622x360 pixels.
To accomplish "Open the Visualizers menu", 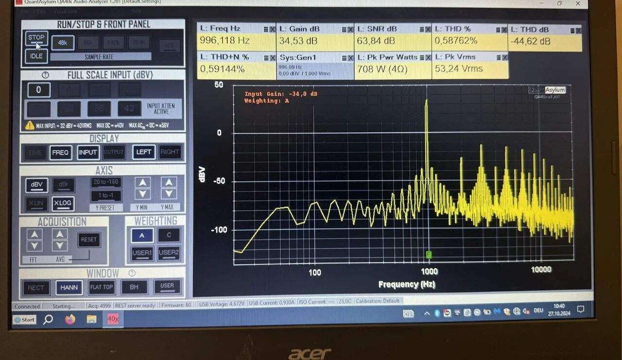I will coord(65,11).
